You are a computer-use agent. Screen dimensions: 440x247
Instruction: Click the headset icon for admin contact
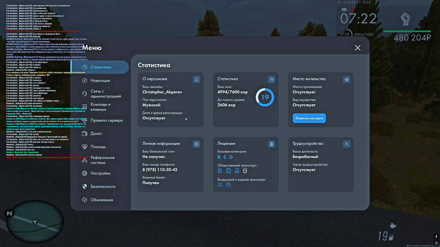(x=85, y=94)
